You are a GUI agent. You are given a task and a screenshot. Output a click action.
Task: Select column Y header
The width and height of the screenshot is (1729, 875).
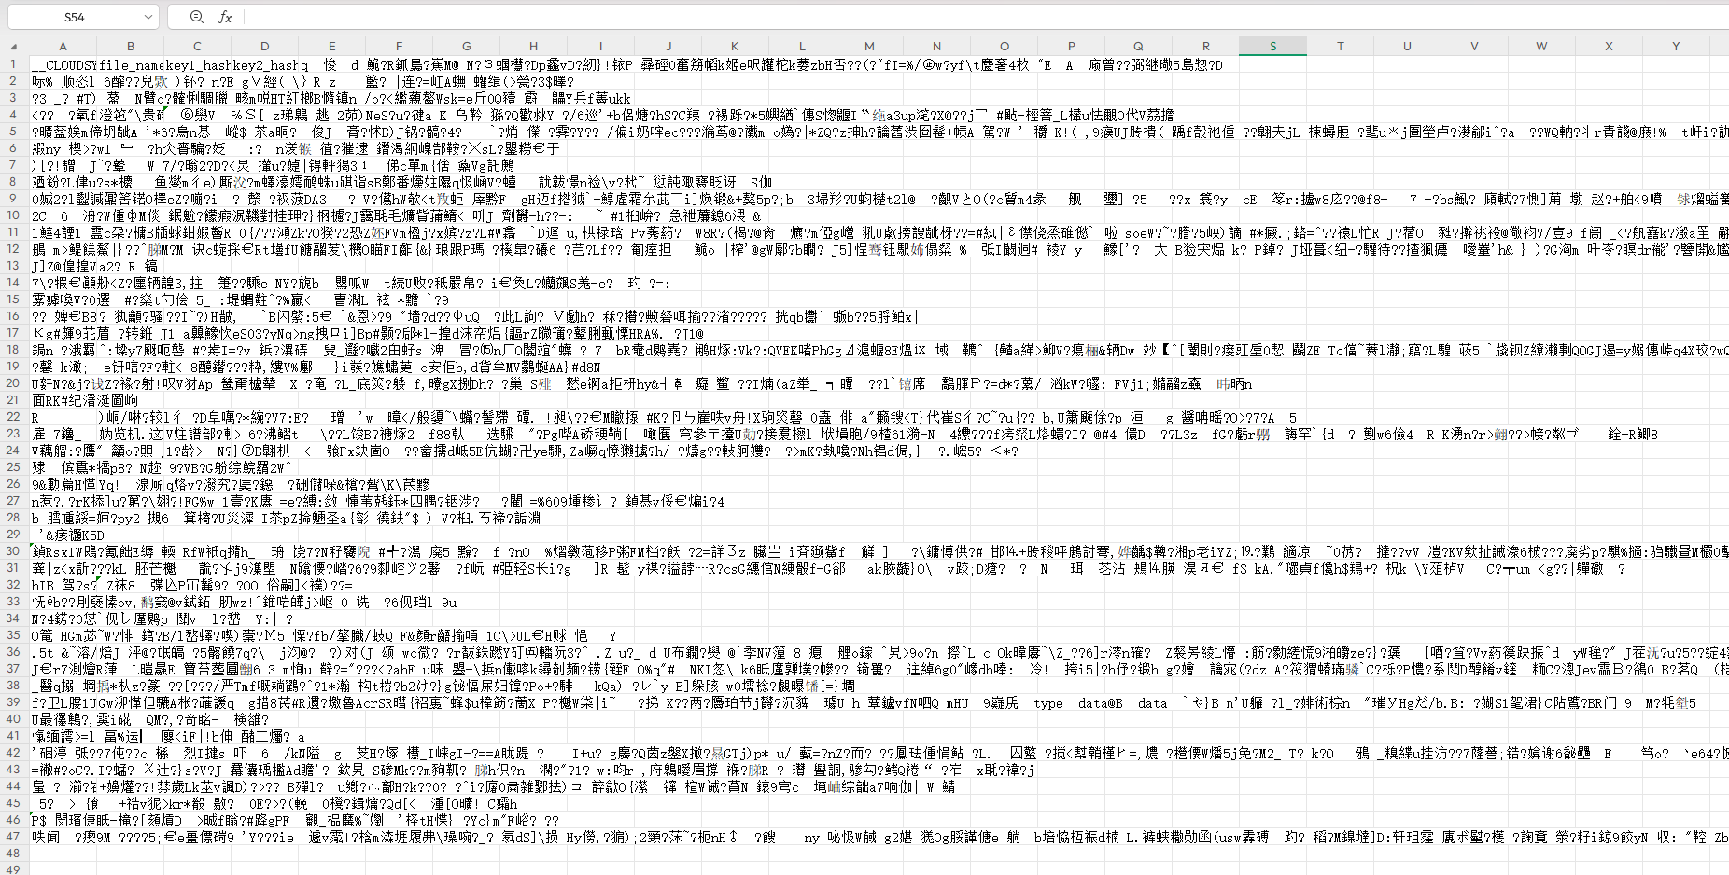(x=1676, y=45)
